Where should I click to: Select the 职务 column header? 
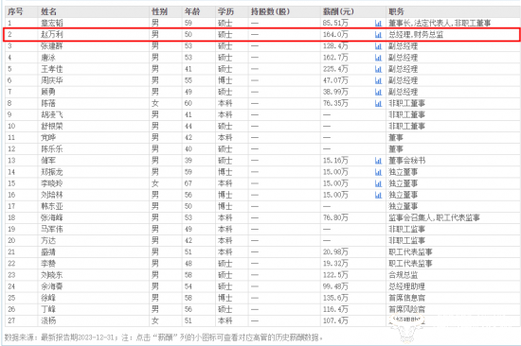(396, 11)
